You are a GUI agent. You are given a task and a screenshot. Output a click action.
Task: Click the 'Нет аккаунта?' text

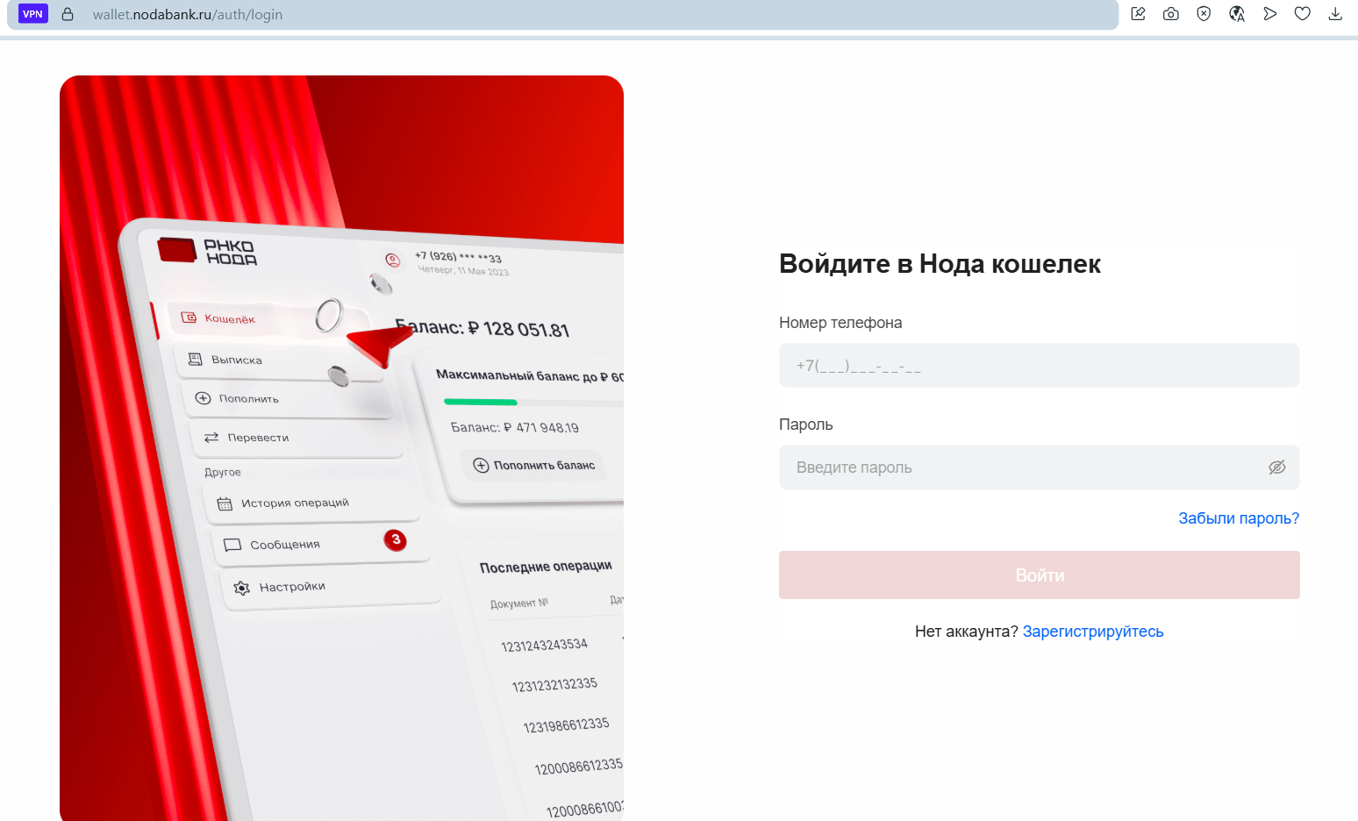(x=967, y=632)
